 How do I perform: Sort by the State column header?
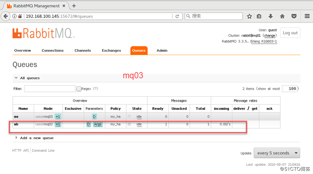137,109
